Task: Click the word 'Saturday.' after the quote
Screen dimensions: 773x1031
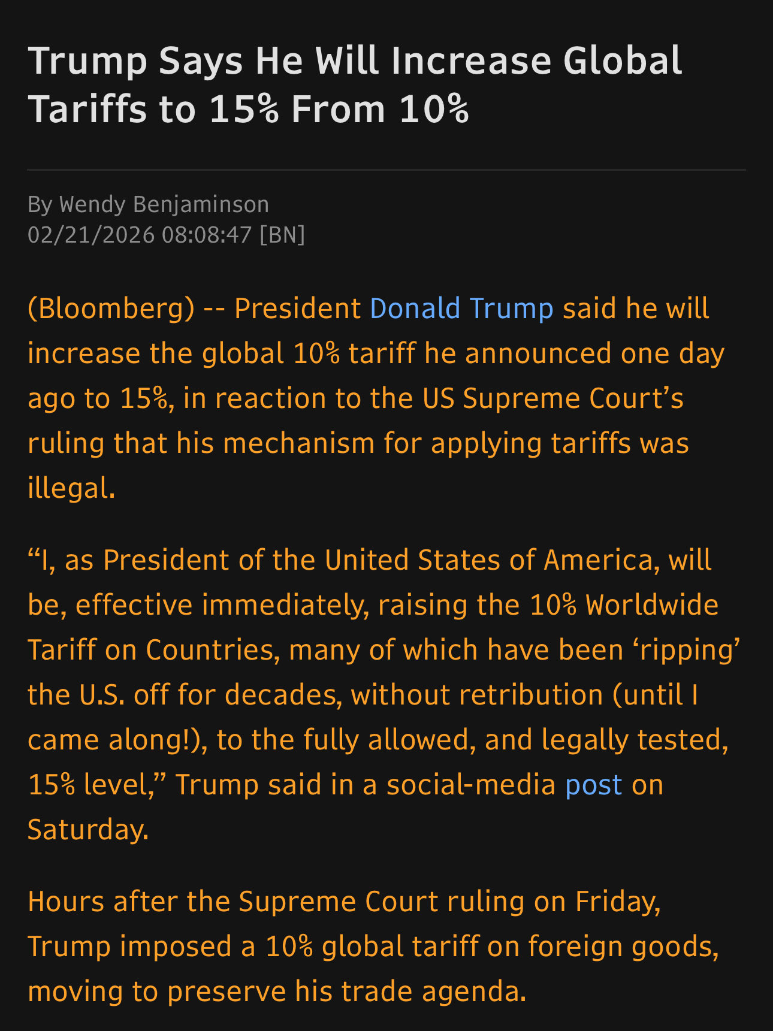Action: [88, 830]
